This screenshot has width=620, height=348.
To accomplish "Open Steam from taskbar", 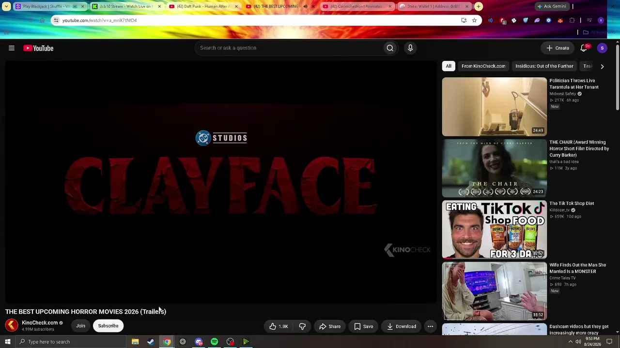I will [x=151, y=342].
